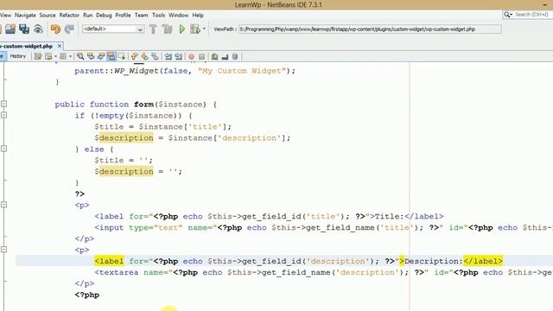Click the "My Custom Widget" string
The height and width of the screenshot is (311, 553).
pos(242,71)
